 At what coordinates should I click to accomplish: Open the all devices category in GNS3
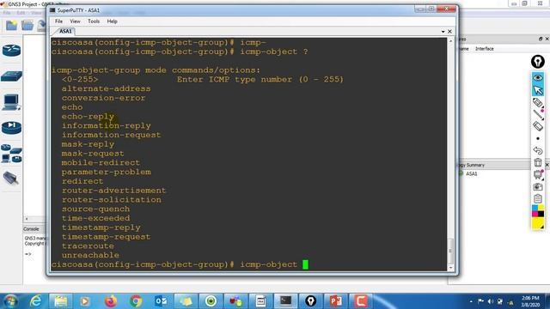(x=11, y=154)
